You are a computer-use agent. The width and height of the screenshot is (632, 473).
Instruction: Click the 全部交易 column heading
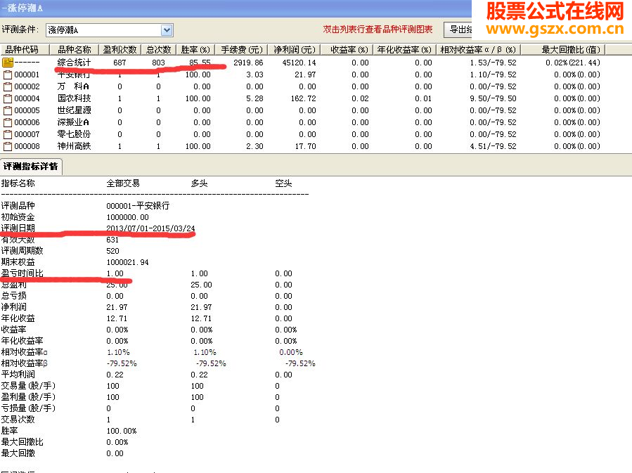(x=123, y=183)
